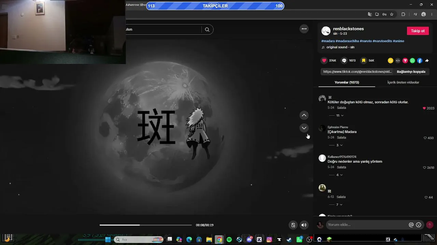The height and width of the screenshot is (245, 437).
Task: Open the #narutoedits hashtag
Action: click(382, 41)
